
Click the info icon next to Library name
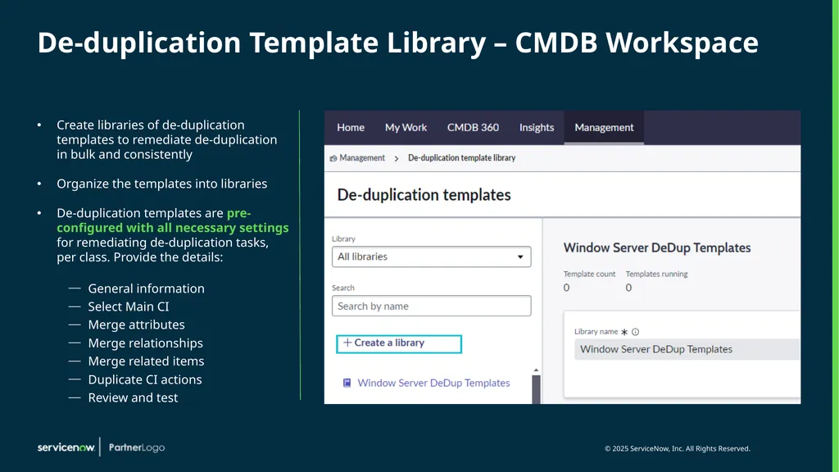coord(635,332)
